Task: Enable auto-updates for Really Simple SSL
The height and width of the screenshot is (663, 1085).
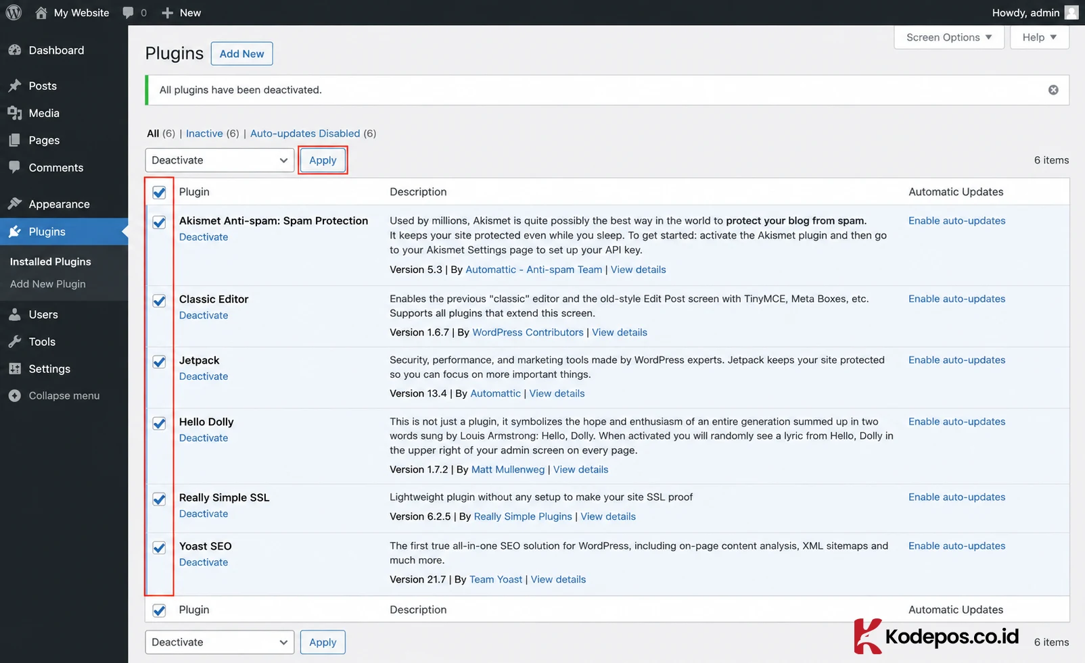Action: 956,497
